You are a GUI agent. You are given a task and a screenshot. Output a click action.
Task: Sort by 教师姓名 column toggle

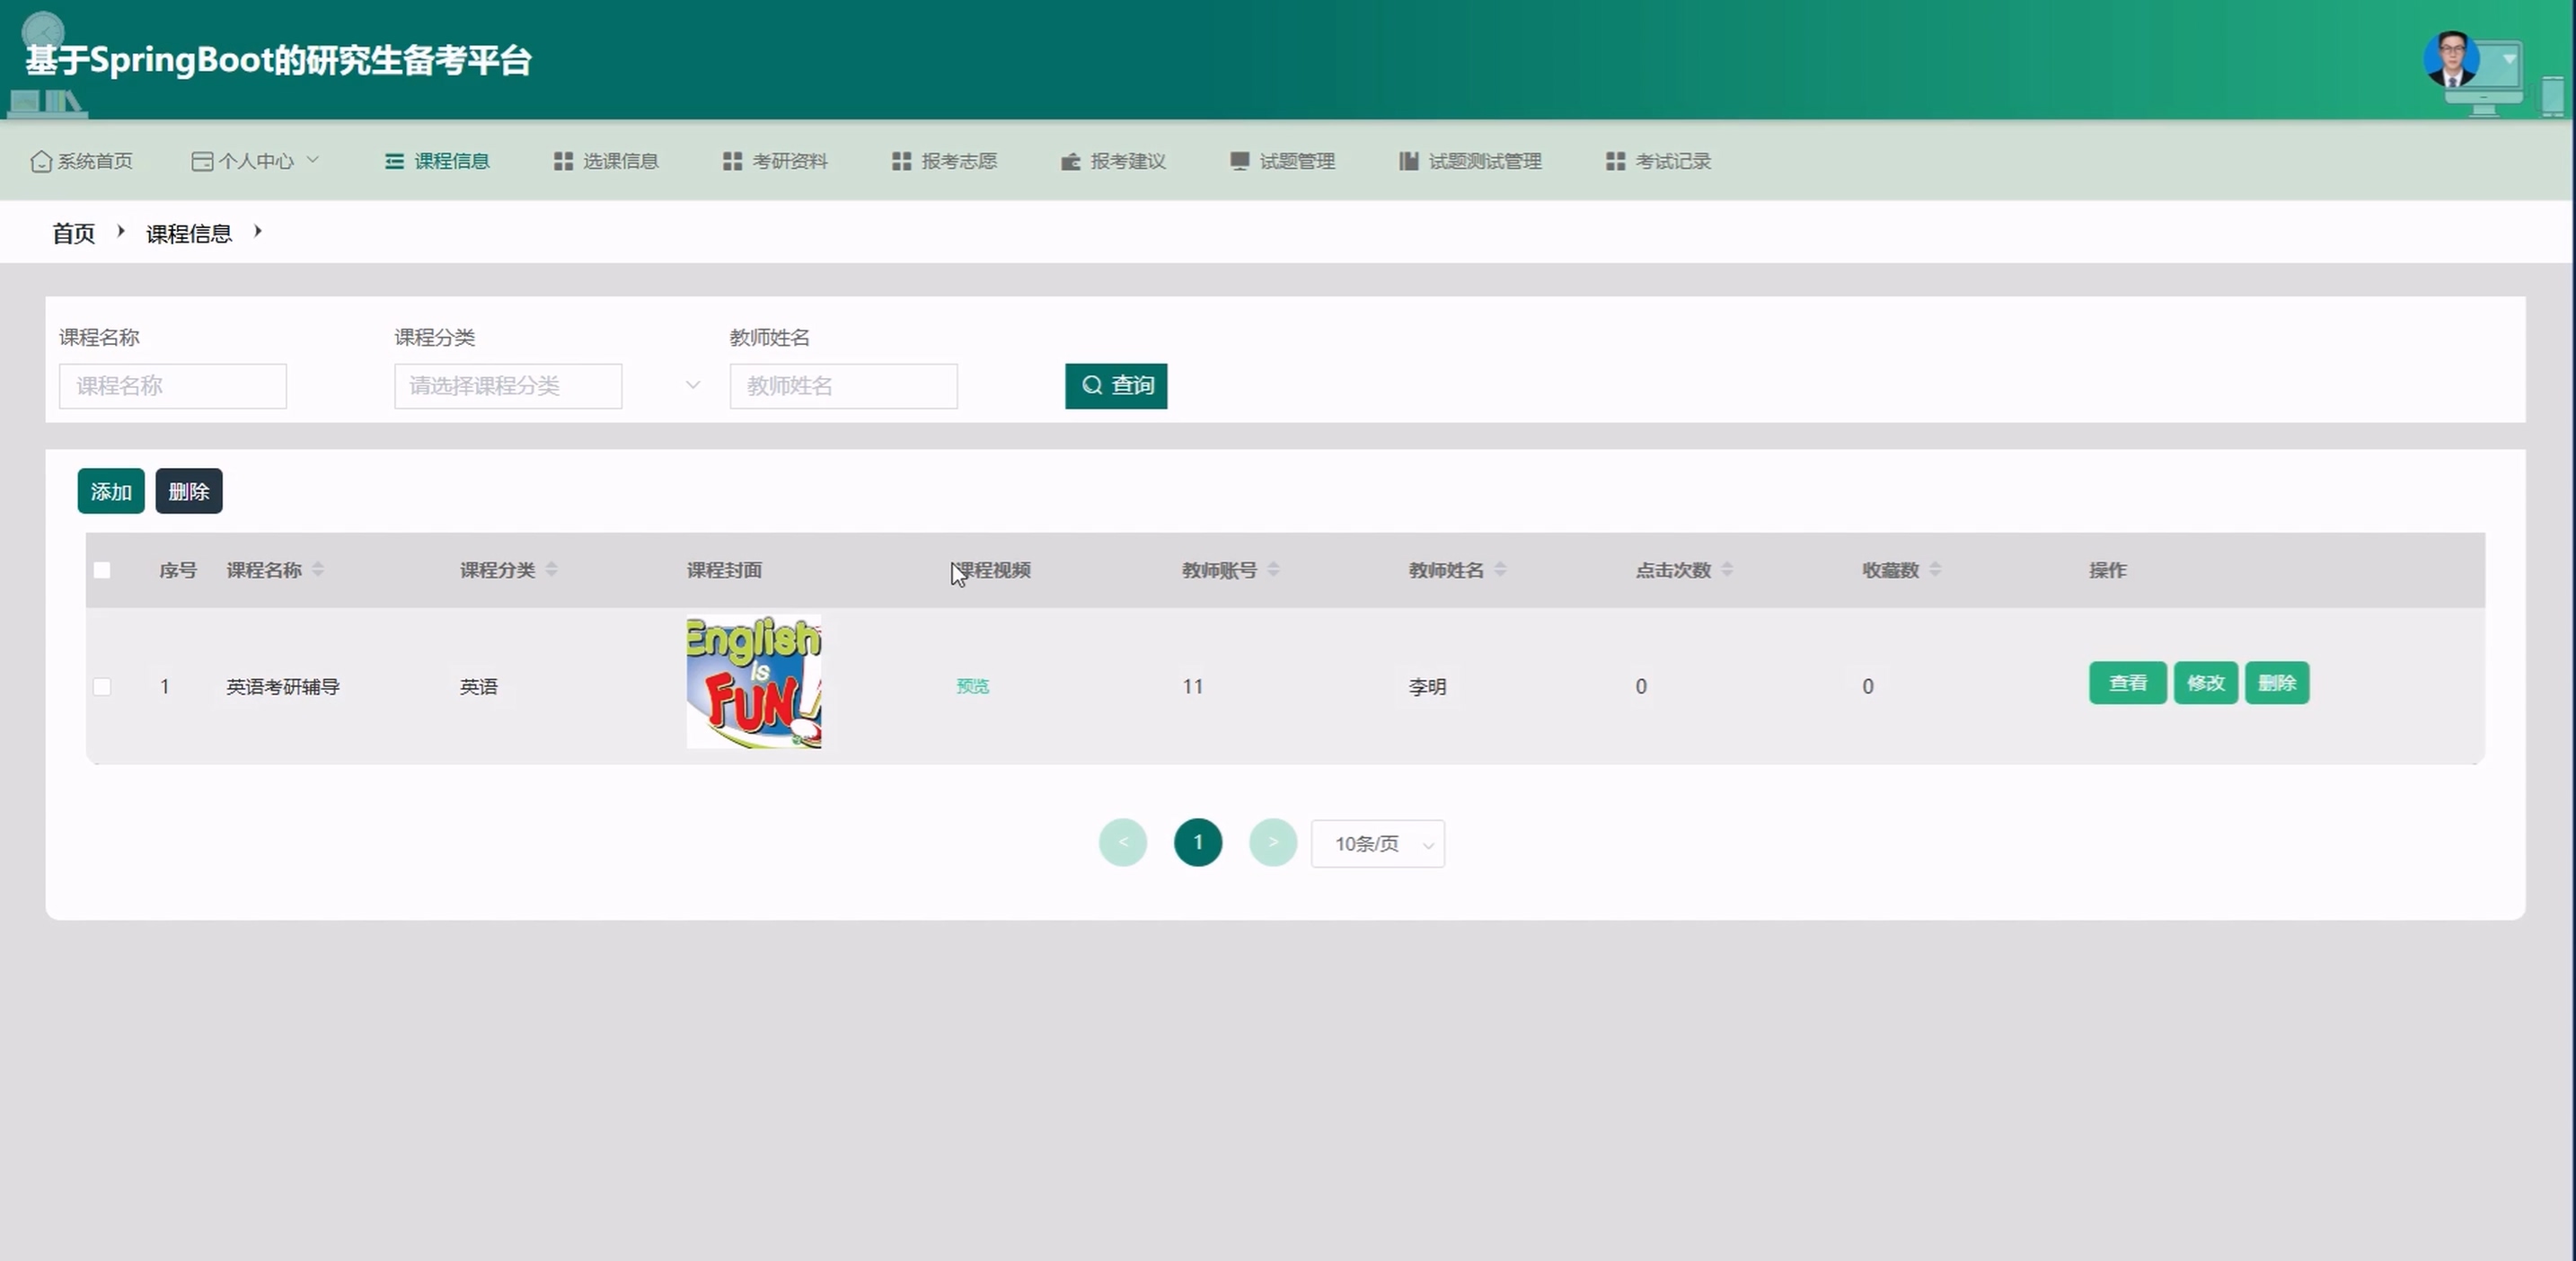coord(1500,570)
